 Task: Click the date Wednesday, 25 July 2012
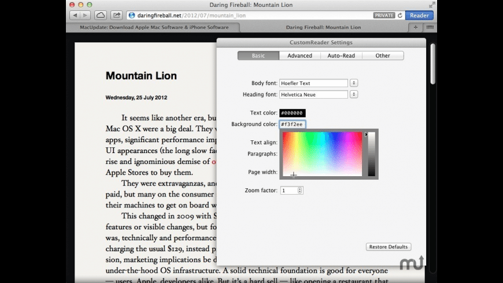(136, 98)
